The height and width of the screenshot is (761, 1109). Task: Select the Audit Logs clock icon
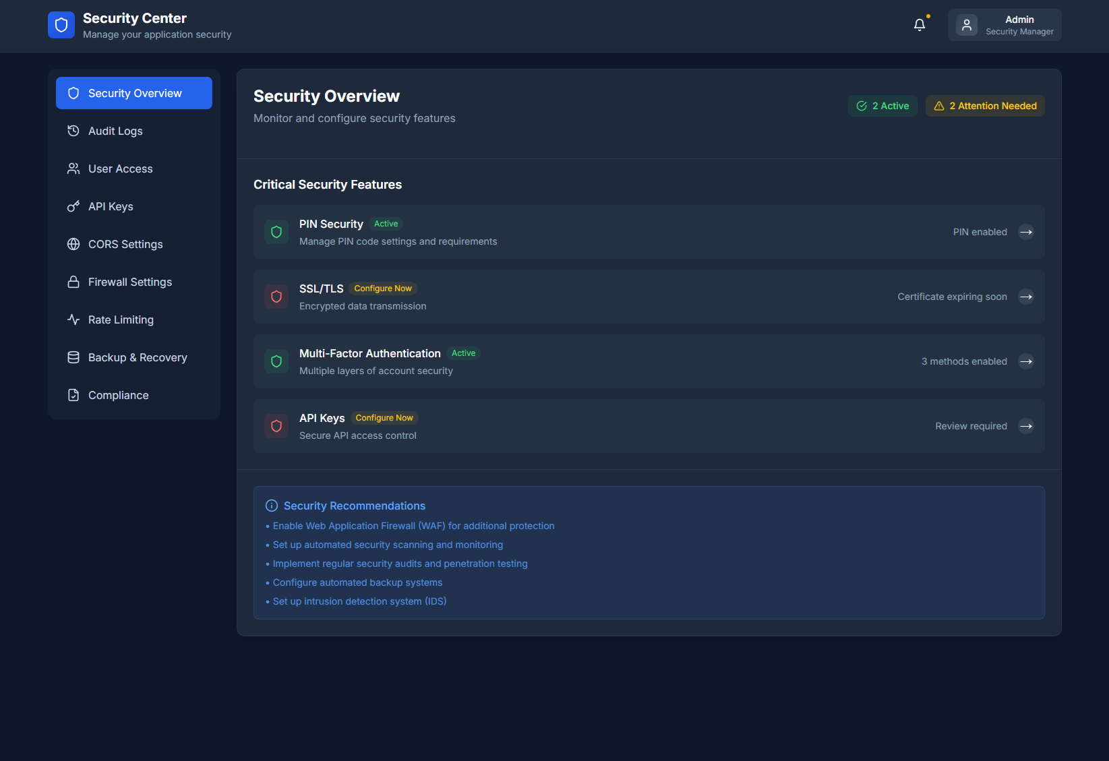(73, 131)
